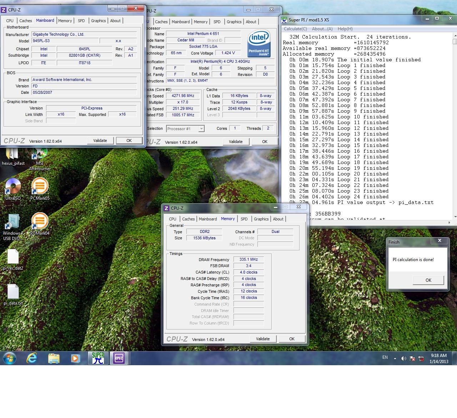Click Validate in middle CPU-Z window
Viewport: 457px width, 418px height.
[236, 142]
